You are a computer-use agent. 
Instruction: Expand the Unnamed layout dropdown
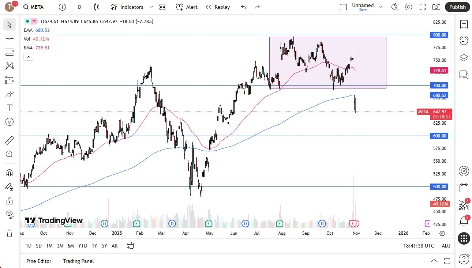(x=380, y=6)
